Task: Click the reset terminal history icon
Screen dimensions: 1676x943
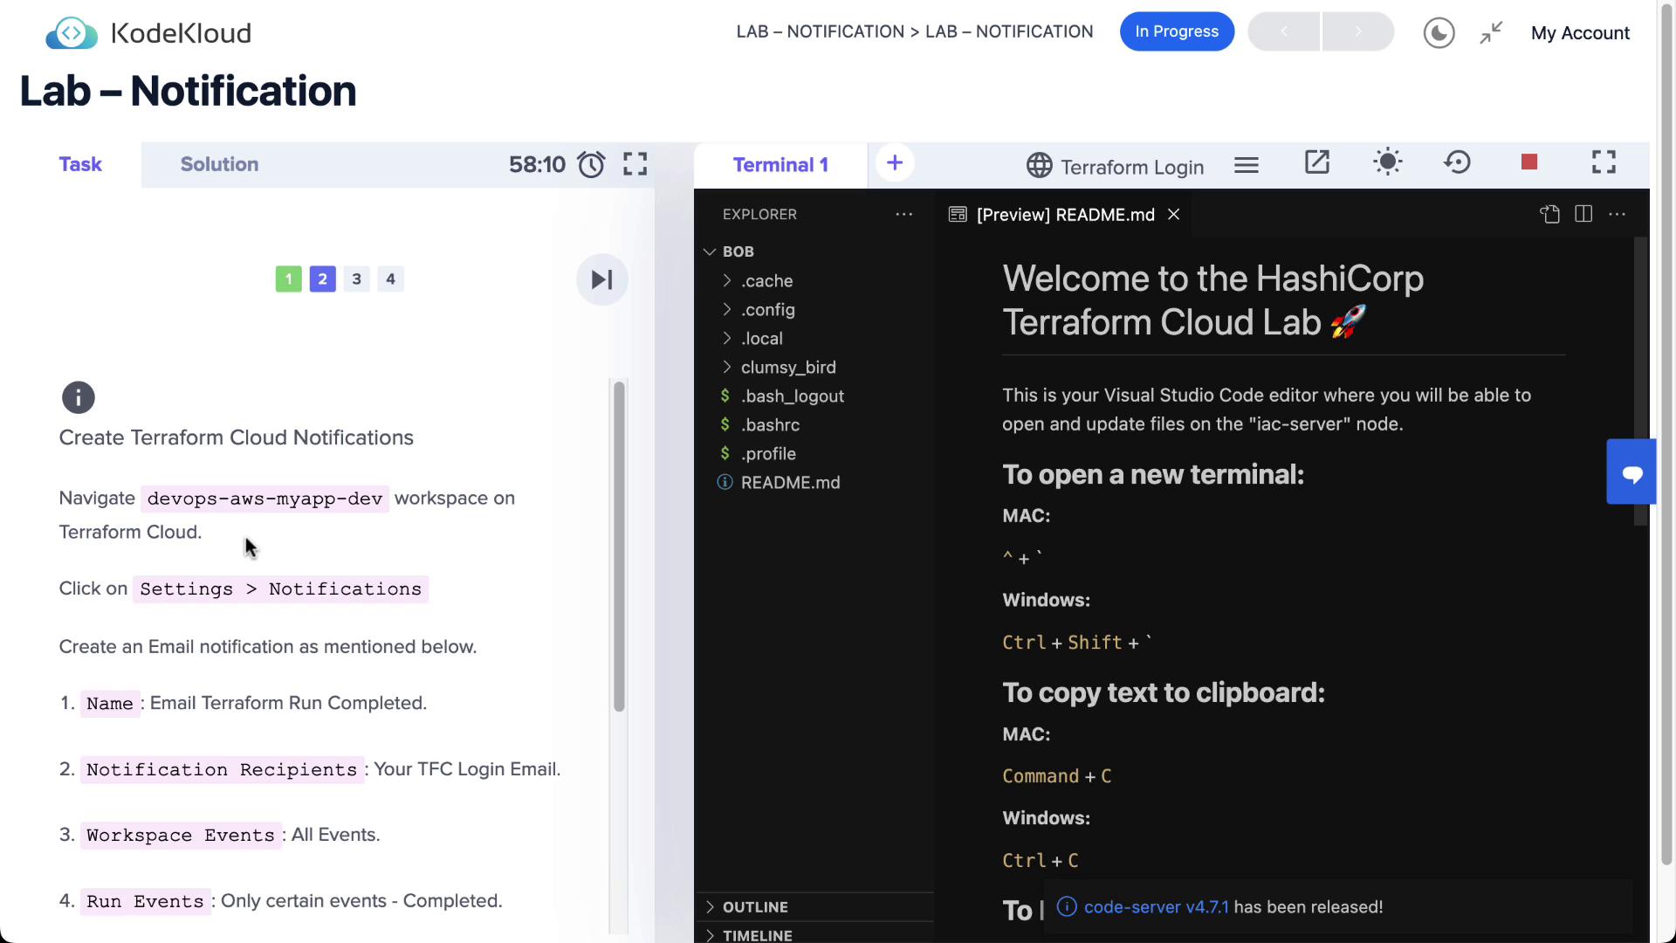Action: point(1457,162)
